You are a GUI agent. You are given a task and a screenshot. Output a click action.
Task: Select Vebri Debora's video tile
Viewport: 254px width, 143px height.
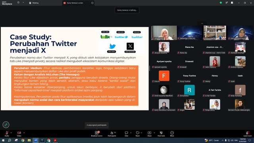tap(215, 62)
